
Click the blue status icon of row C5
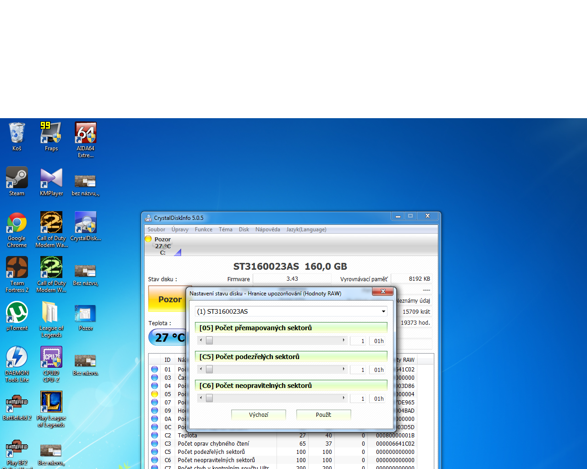tap(155, 452)
